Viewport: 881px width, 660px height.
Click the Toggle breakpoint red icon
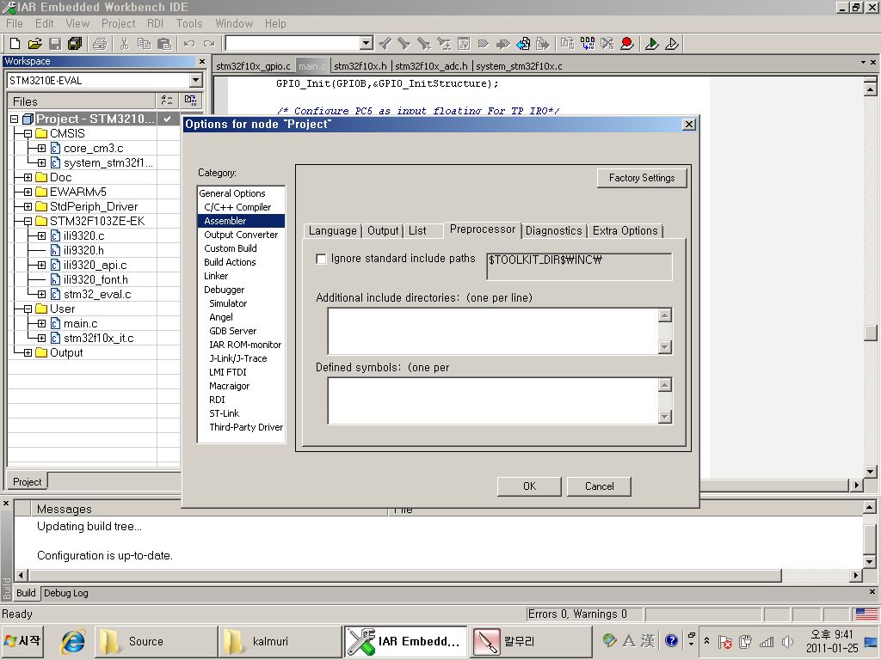point(627,44)
